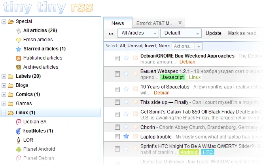
Task: Click the Archived articles box icon
Action: pyautogui.click(x=19, y=67)
